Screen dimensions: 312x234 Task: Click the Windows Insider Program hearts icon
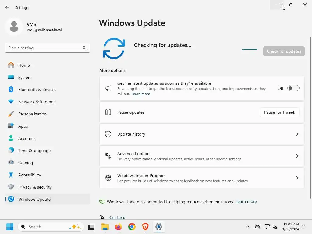pos(108,178)
